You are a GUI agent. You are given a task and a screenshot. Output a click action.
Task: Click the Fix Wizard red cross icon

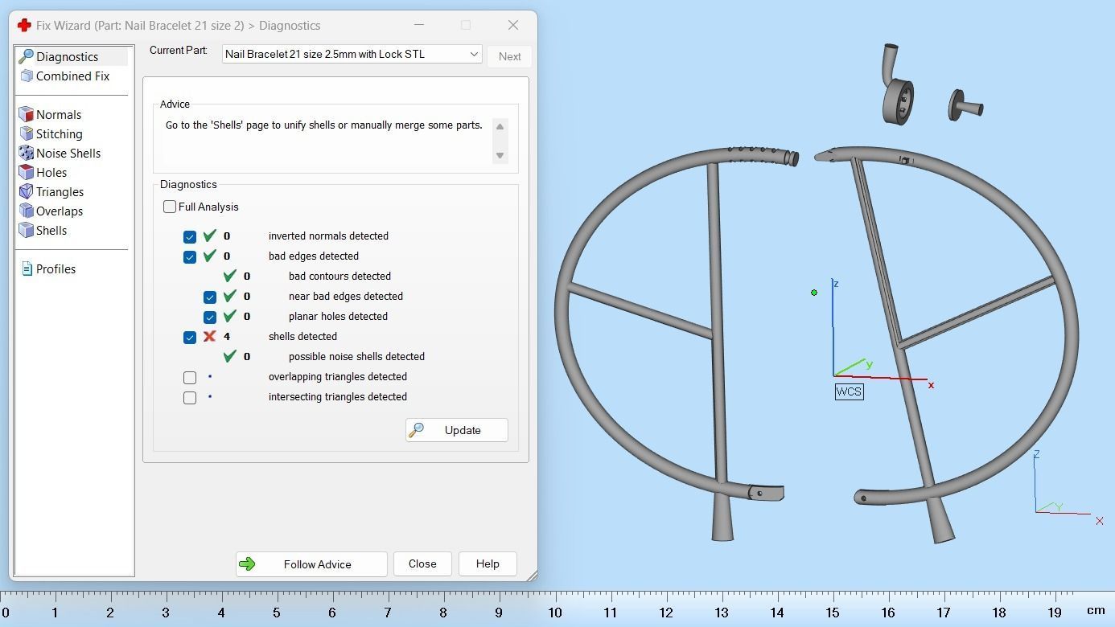coord(24,25)
